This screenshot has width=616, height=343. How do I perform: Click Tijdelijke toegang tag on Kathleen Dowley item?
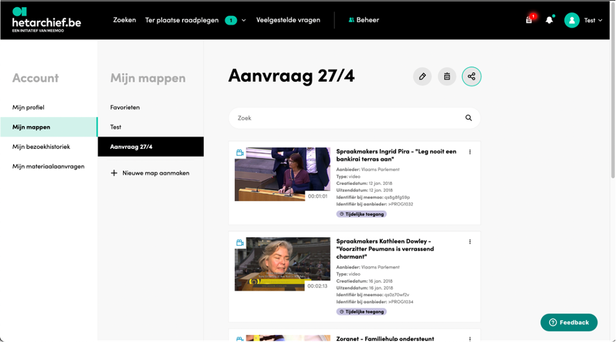tap(361, 312)
